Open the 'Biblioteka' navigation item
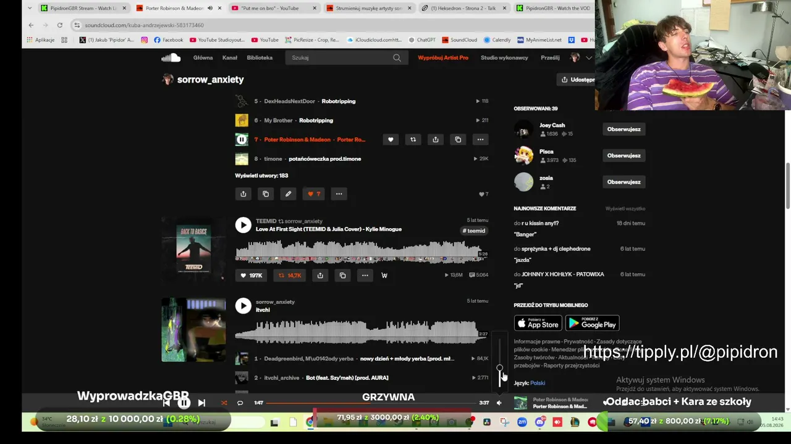Viewport: 791px width, 444px height. (260, 57)
